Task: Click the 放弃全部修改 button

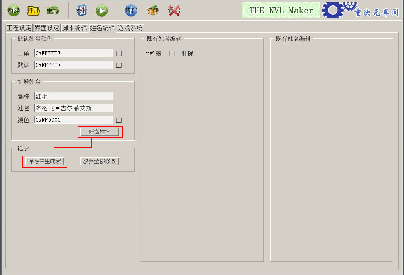Action: (x=99, y=161)
